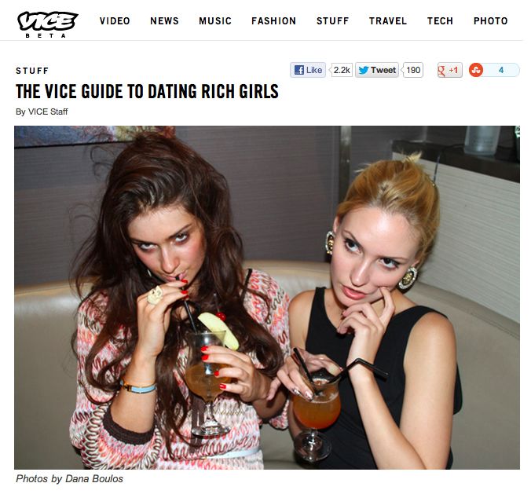Viewport: 531px width, 494px height.
Task: Open STUFF in the top navigation
Action: pyautogui.click(x=332, y=21)
